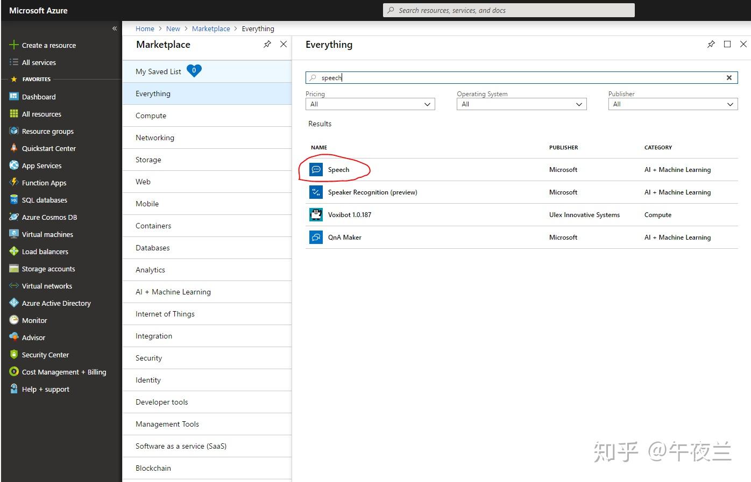Select the Networking category
Viewport: 751px width, 482px height.
[207, 138]
